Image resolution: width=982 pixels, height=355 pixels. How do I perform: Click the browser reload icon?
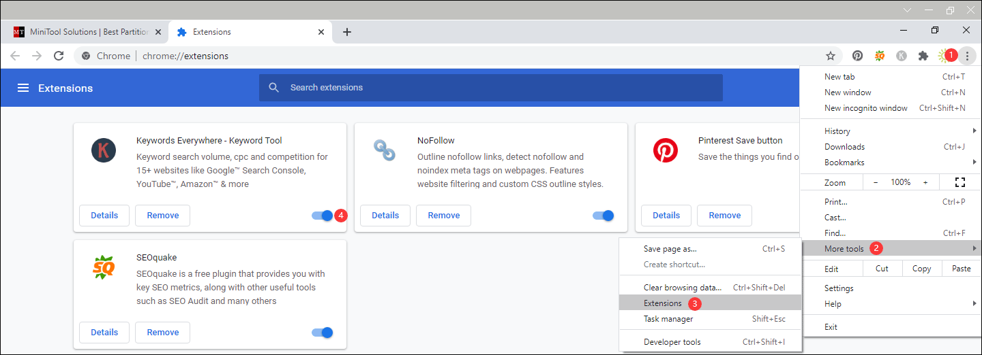[59, 56]
